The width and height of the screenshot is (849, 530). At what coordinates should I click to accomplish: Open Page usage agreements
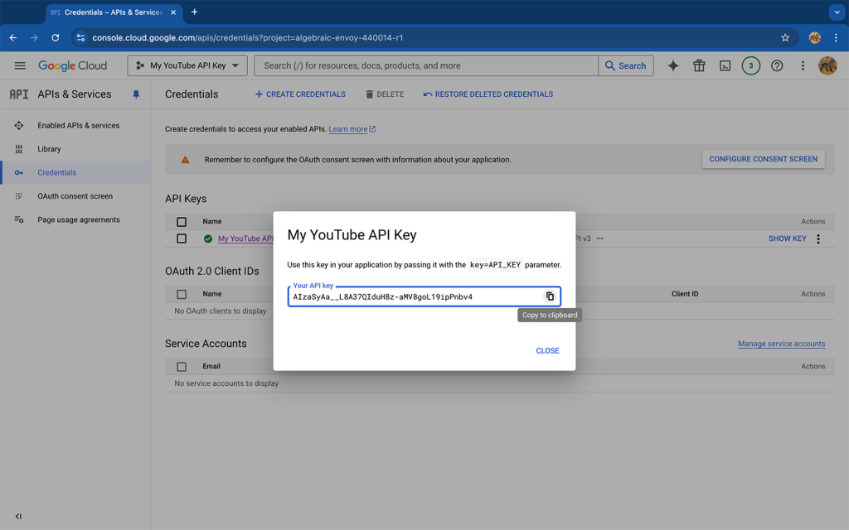pos(79,219)
